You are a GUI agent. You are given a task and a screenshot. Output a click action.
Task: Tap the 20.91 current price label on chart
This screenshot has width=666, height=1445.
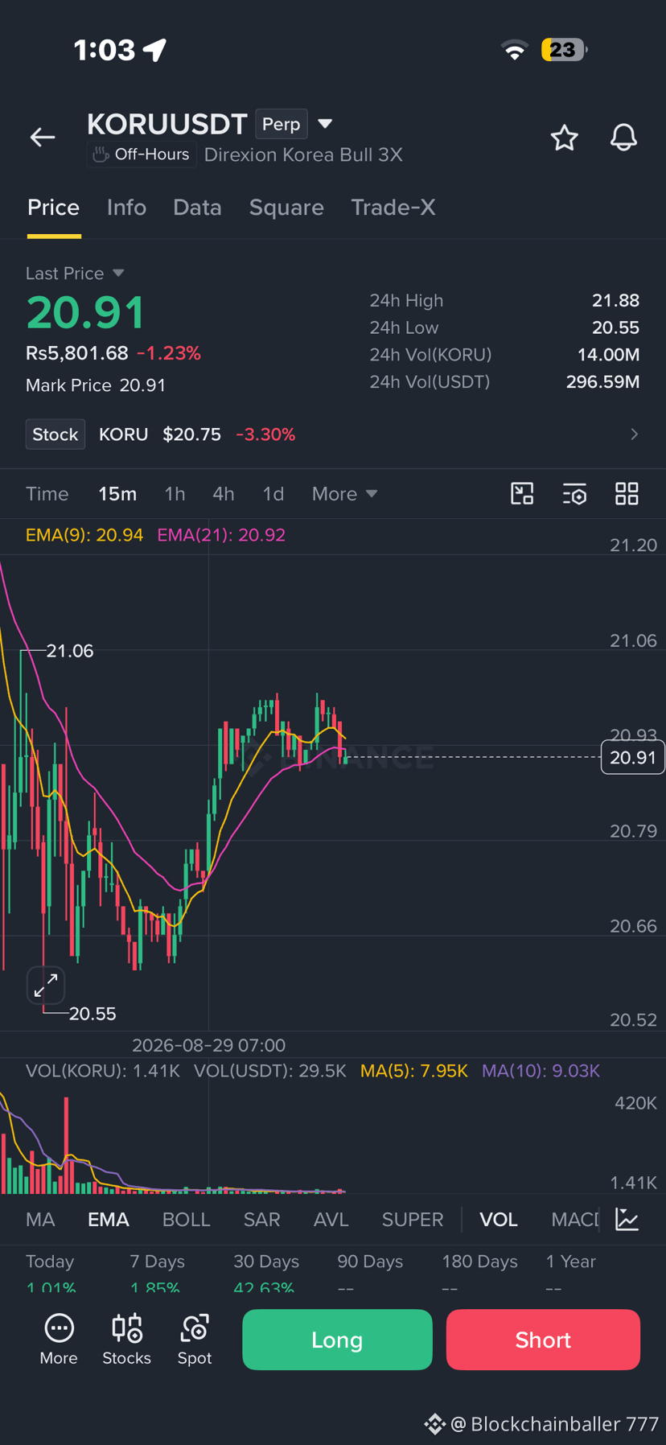click(x=633, y=757)
